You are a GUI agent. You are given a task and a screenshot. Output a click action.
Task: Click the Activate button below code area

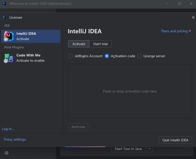[78, 127]
